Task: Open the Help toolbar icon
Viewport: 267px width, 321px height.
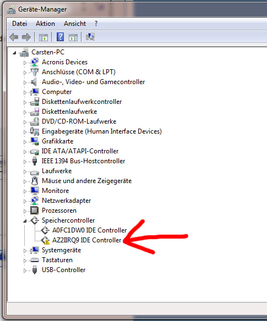Action: [60, 37]
